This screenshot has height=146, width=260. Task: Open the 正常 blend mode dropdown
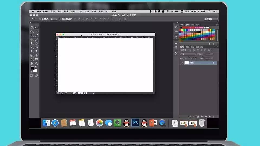[x=188, y=54]
